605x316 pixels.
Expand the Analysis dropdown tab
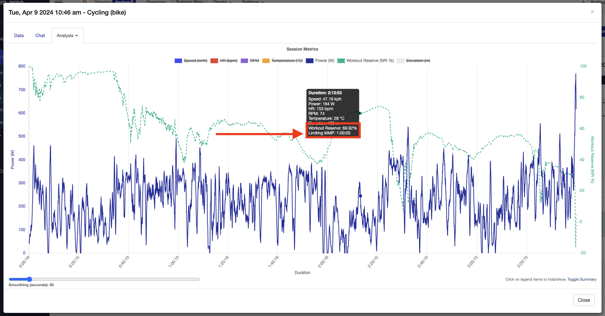pos(67,36)
